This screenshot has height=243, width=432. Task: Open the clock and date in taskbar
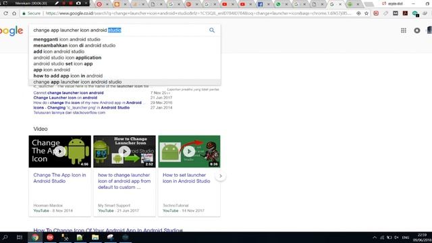click(422, 238)
